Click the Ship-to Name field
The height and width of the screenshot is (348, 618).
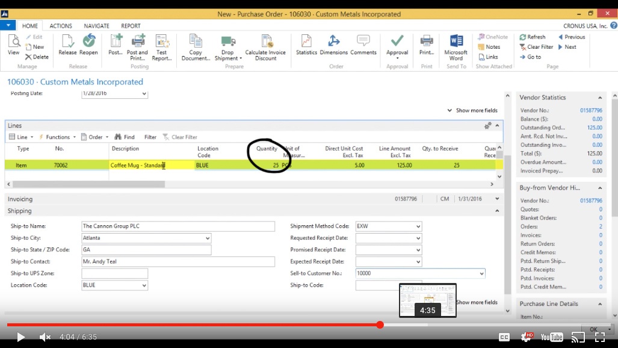[178, 226]
